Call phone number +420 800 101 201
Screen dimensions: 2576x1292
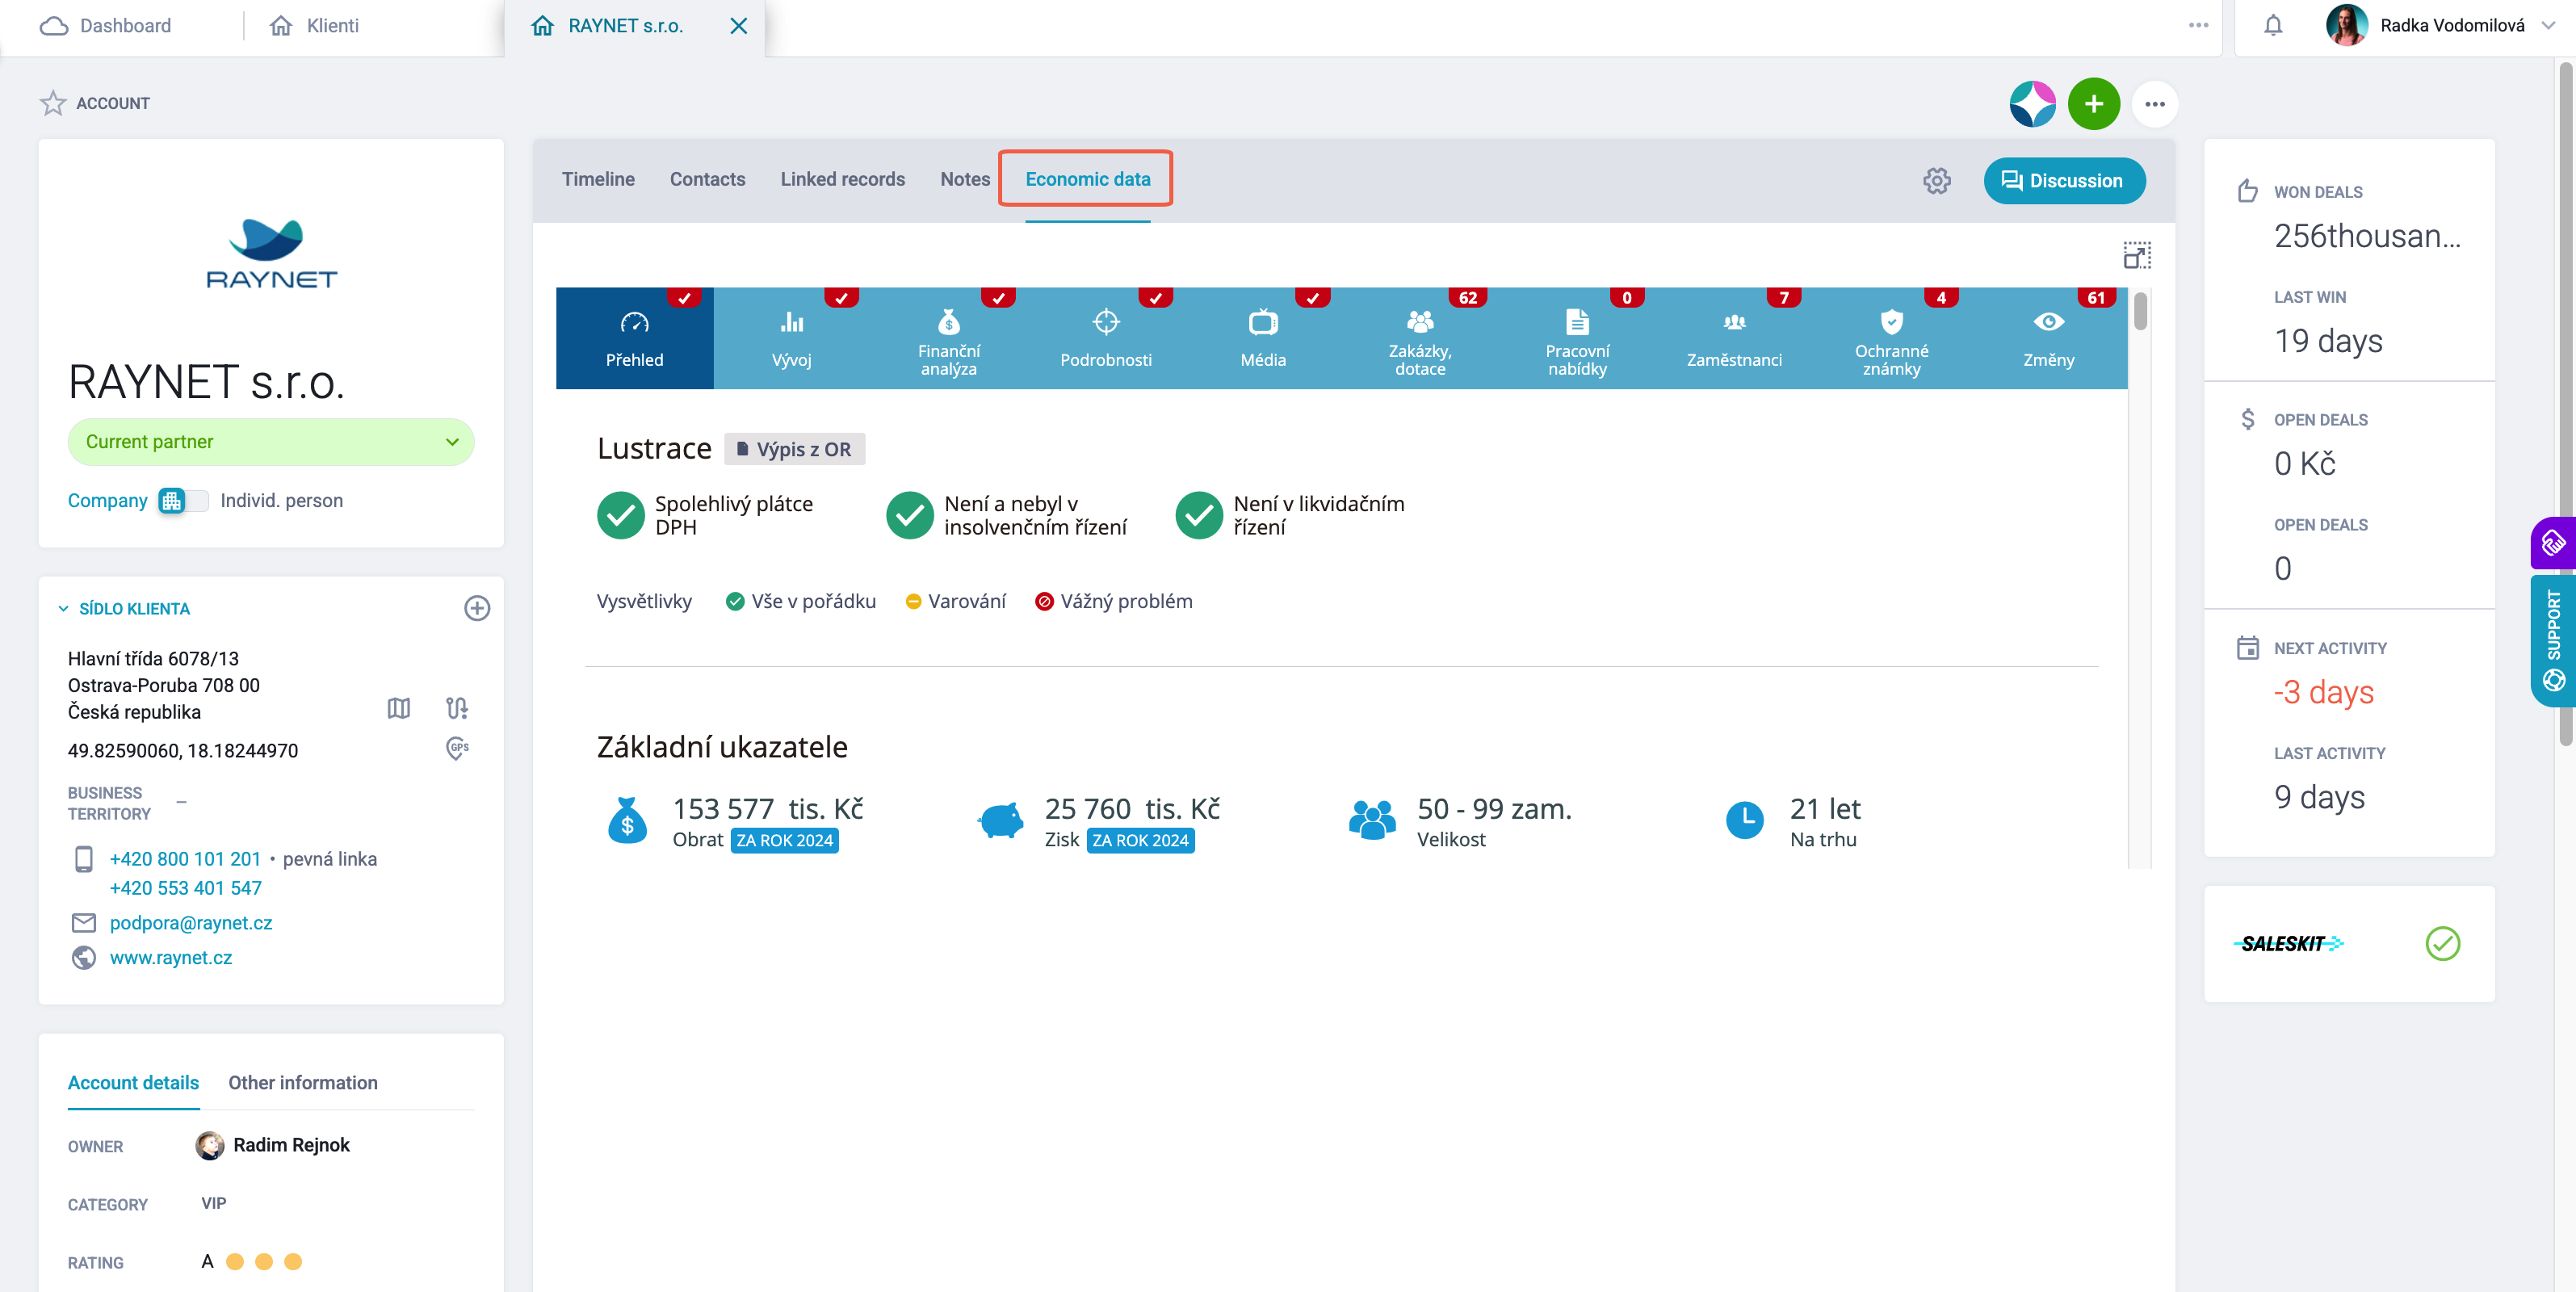pos(185,859)
